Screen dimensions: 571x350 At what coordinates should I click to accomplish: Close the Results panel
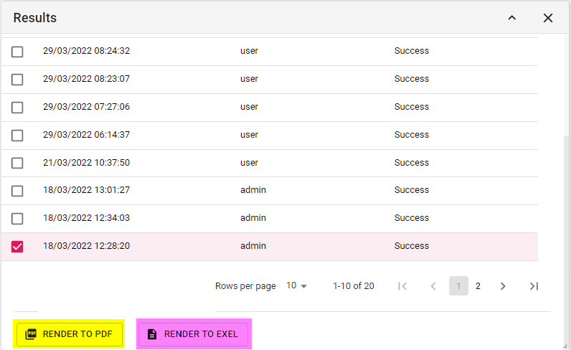[x=548, y=18]
